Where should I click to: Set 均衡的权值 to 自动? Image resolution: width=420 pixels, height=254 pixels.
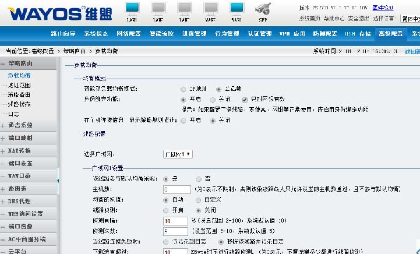(166, 200)
